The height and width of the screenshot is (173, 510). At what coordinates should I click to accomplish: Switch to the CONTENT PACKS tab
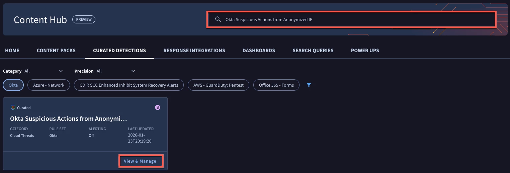tap(56, 51)
